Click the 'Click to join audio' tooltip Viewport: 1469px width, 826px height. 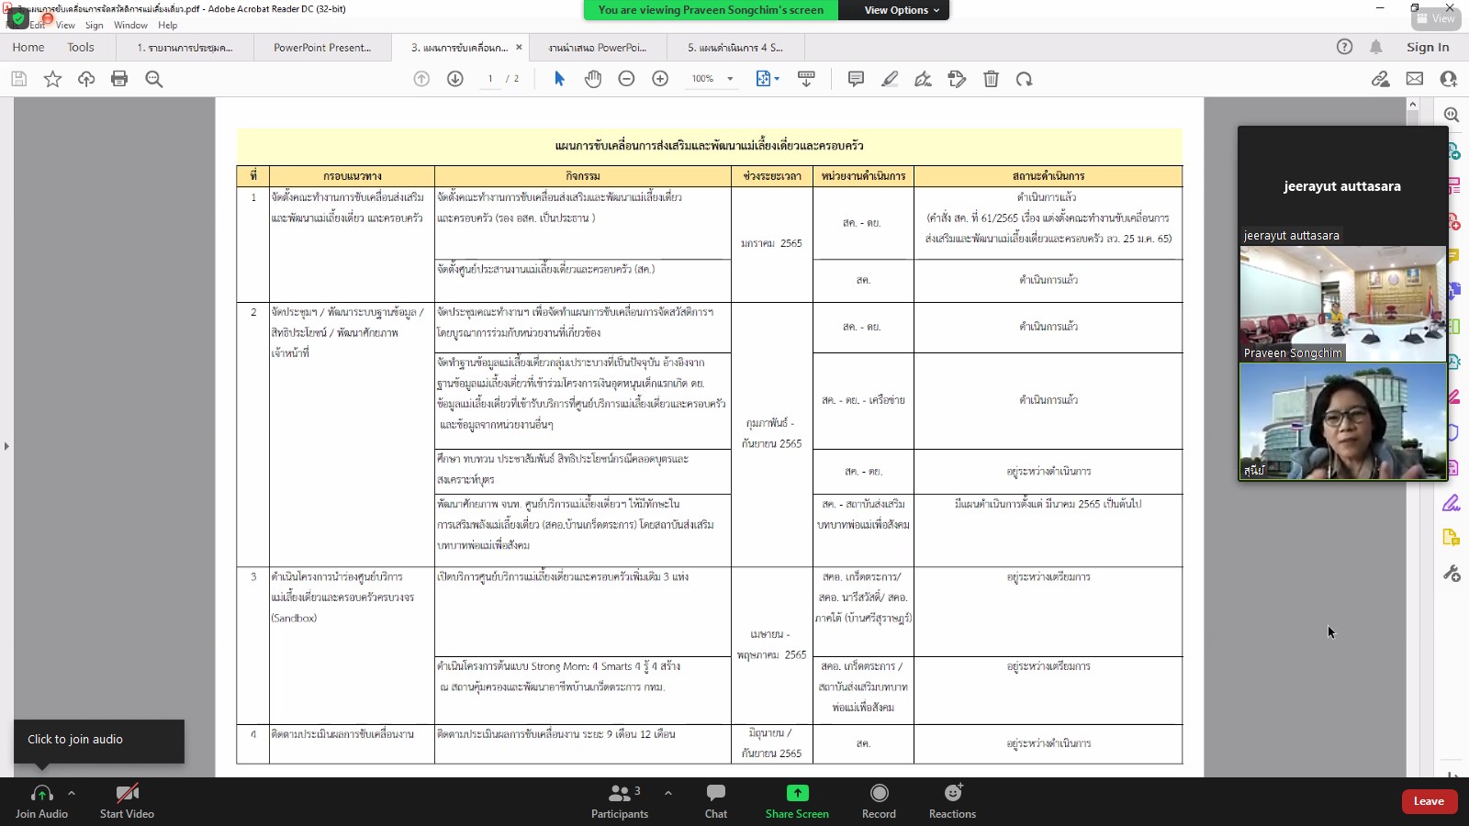point(99,740)
